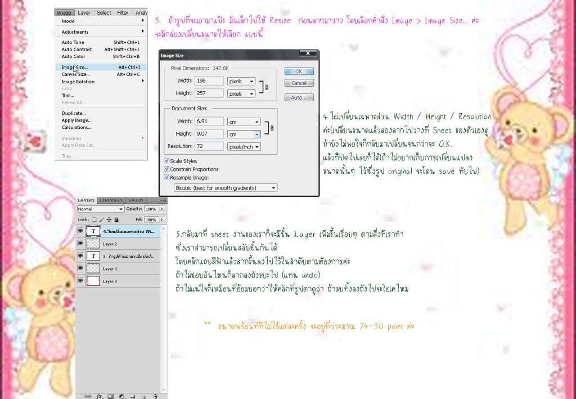Switch to the Channels tab

111,200
